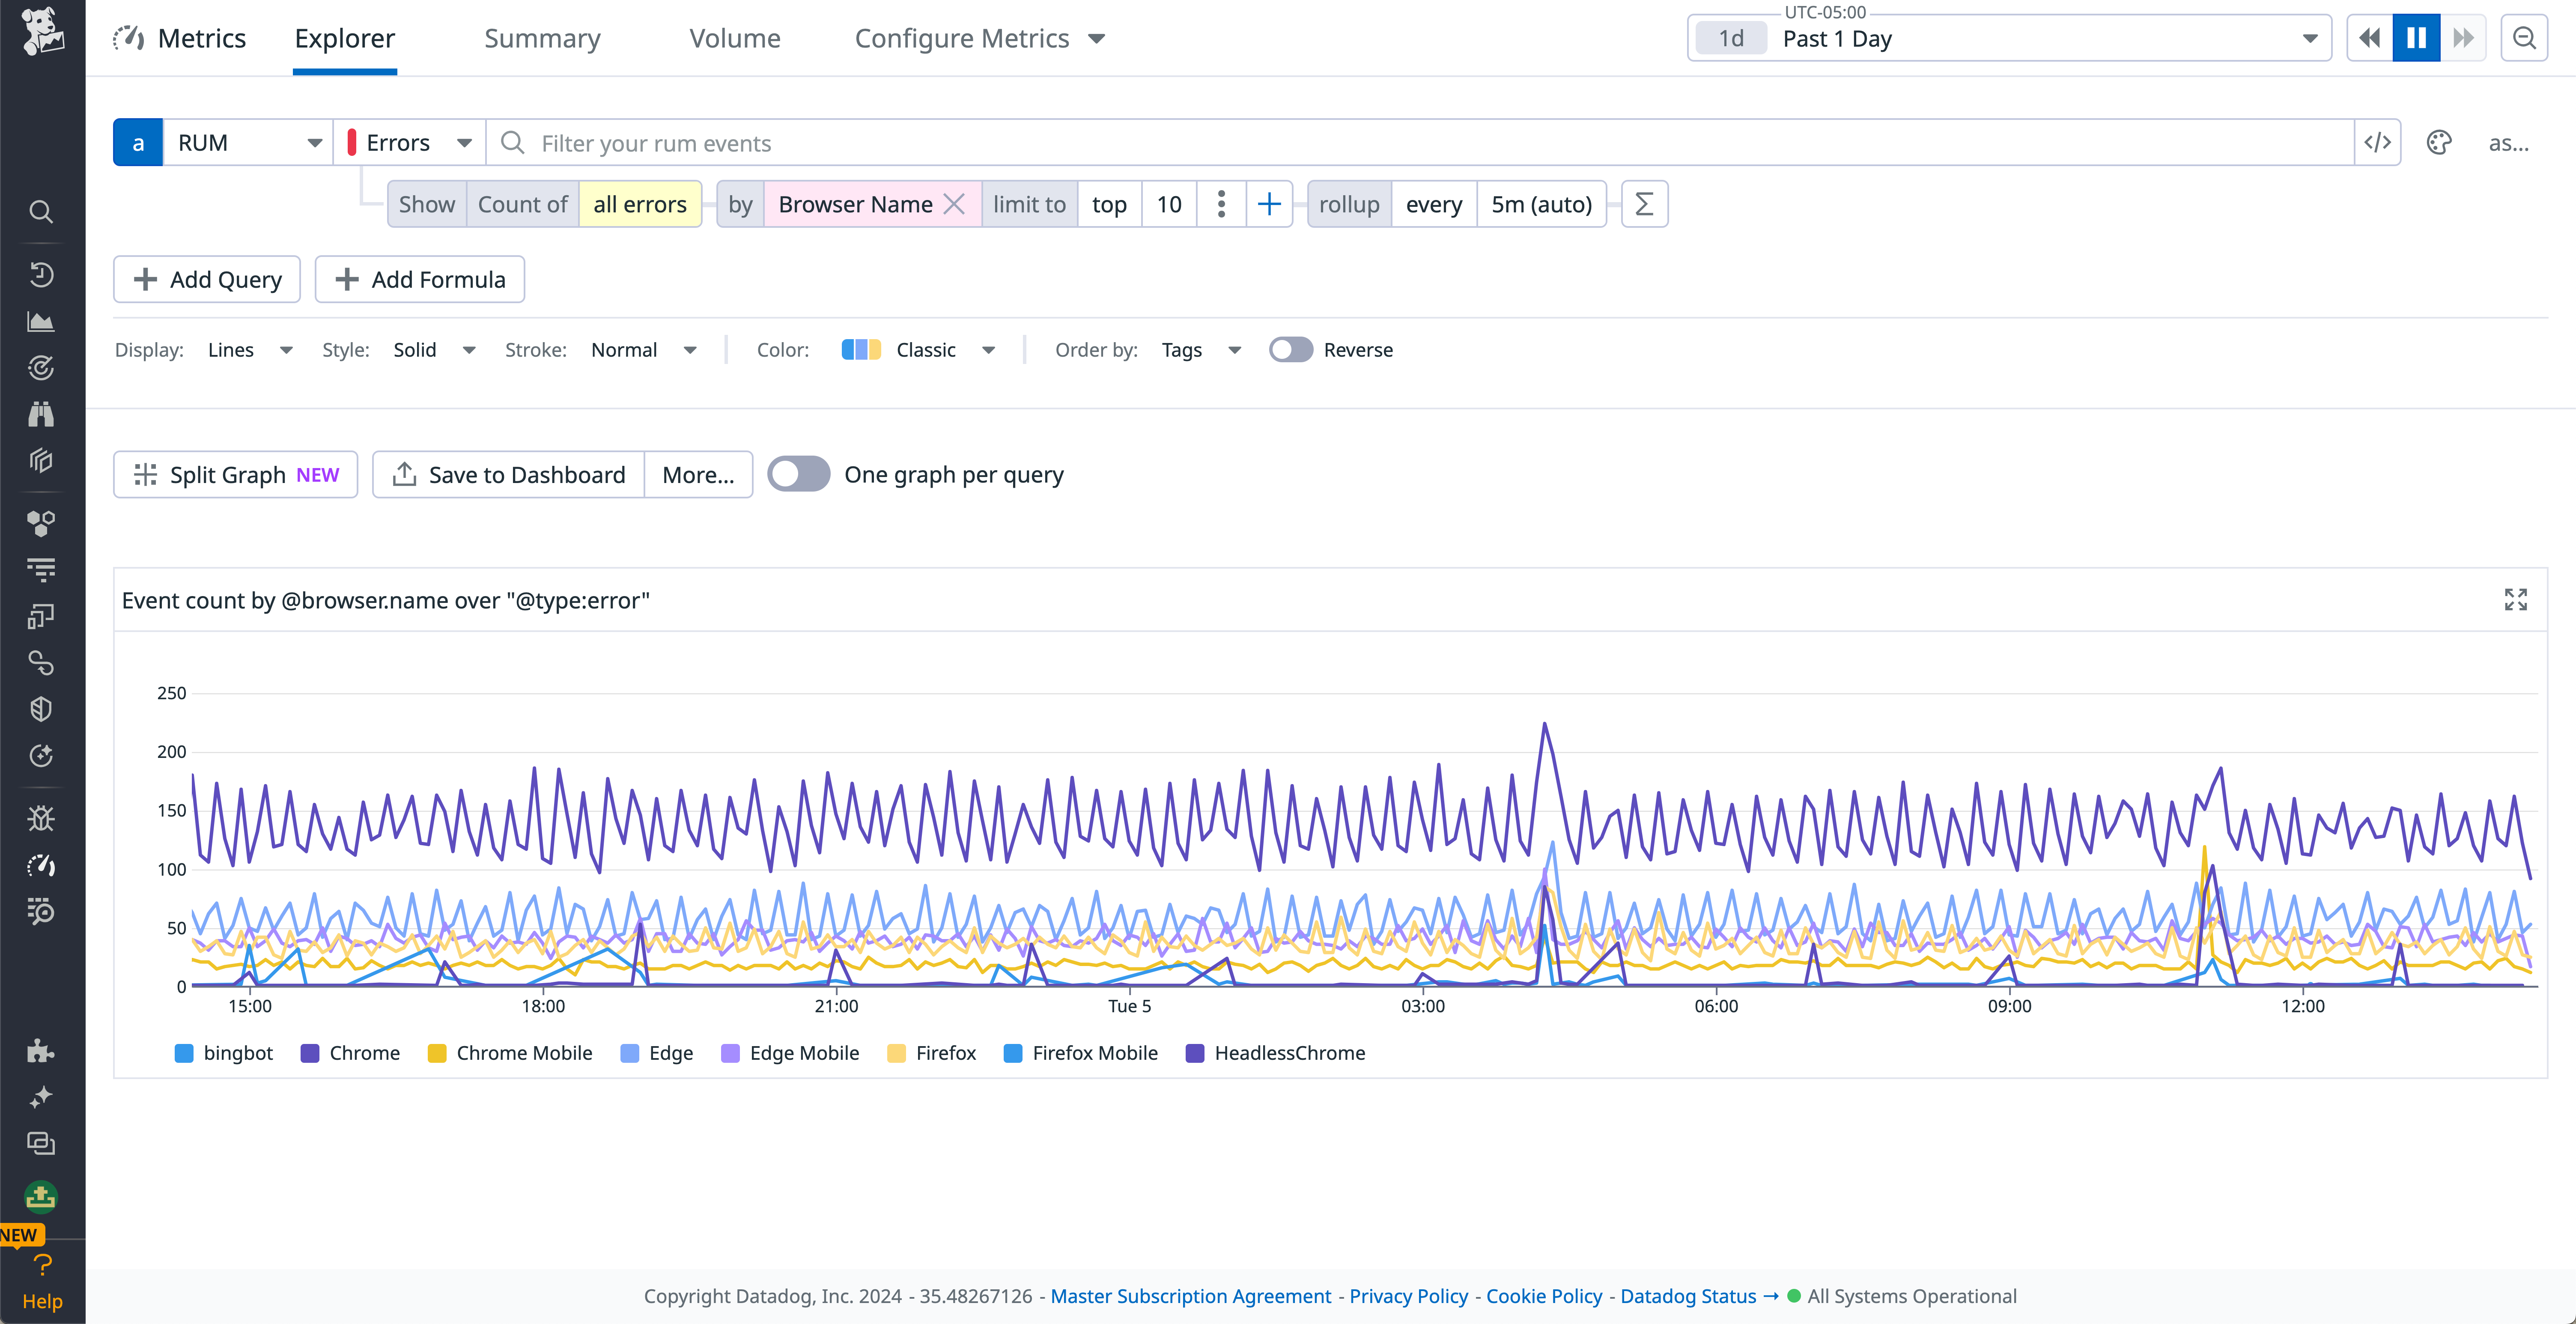Switch to the Summary tab

pyautogui.click(x=542, y=38)
